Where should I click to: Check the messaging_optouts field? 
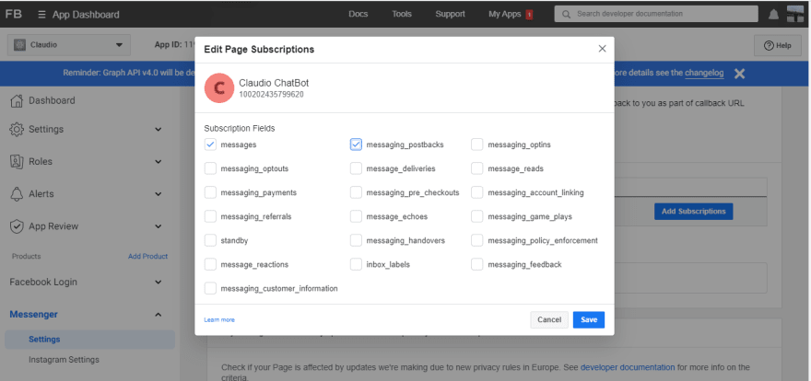click(210, 168)
